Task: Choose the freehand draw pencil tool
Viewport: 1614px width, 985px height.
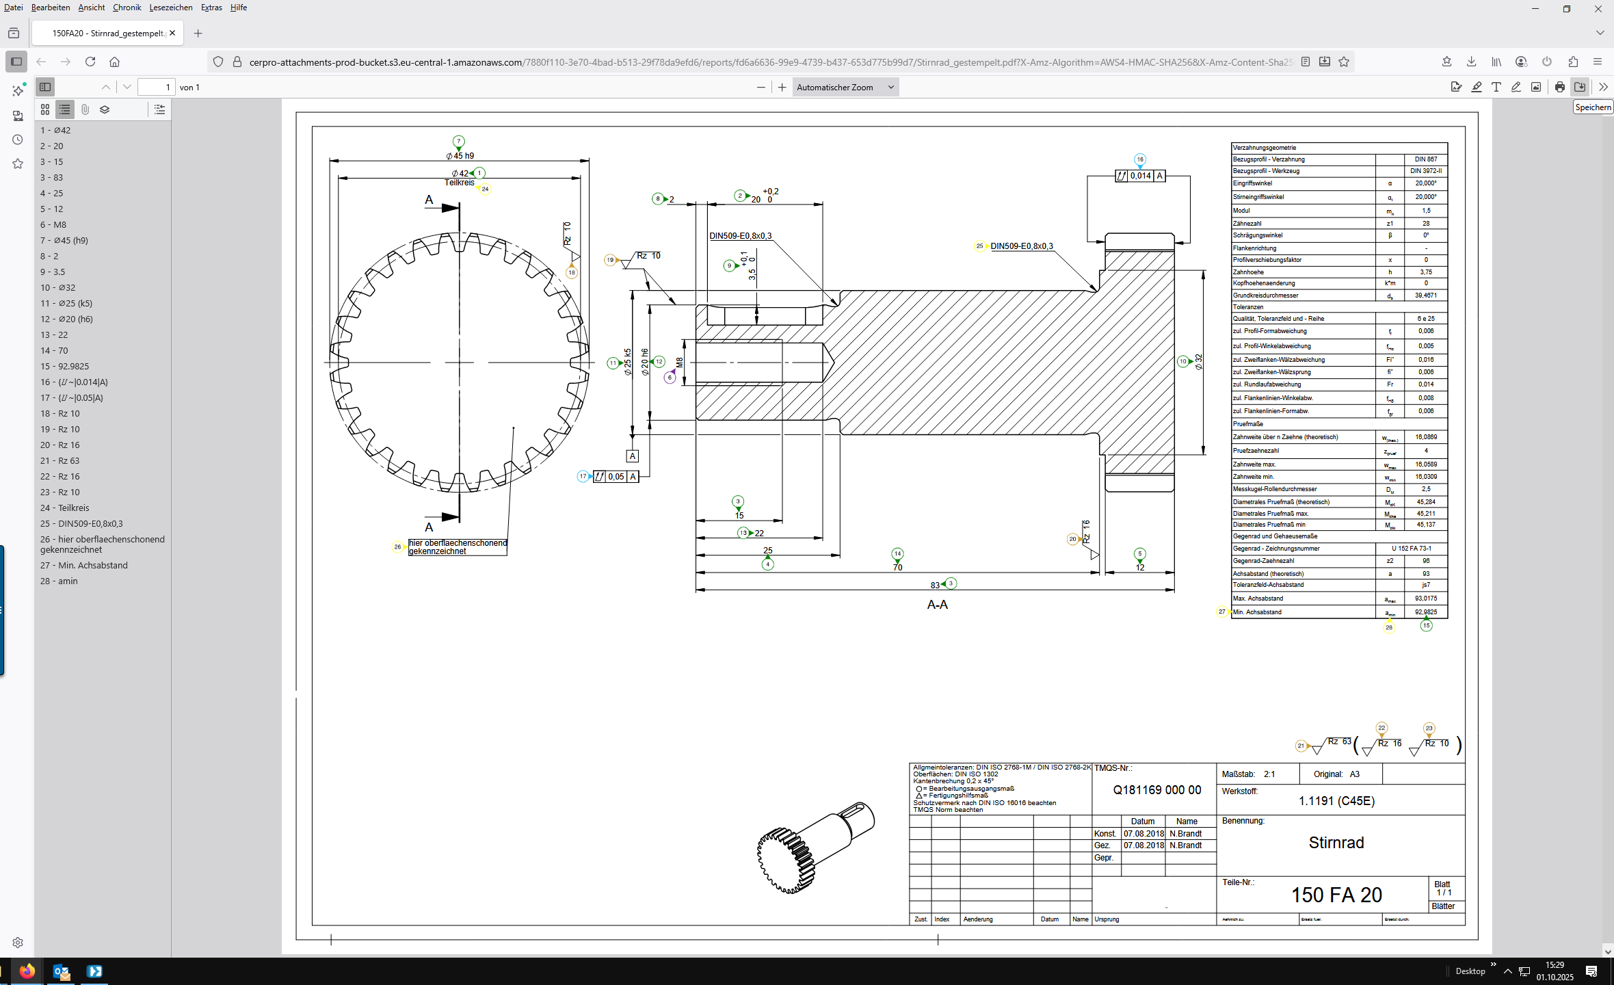Action: click(1516, 87)
